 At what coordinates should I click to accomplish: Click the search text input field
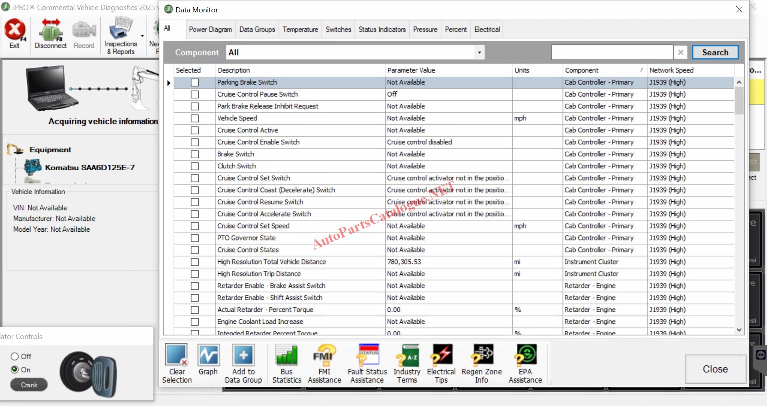point(612,53)
